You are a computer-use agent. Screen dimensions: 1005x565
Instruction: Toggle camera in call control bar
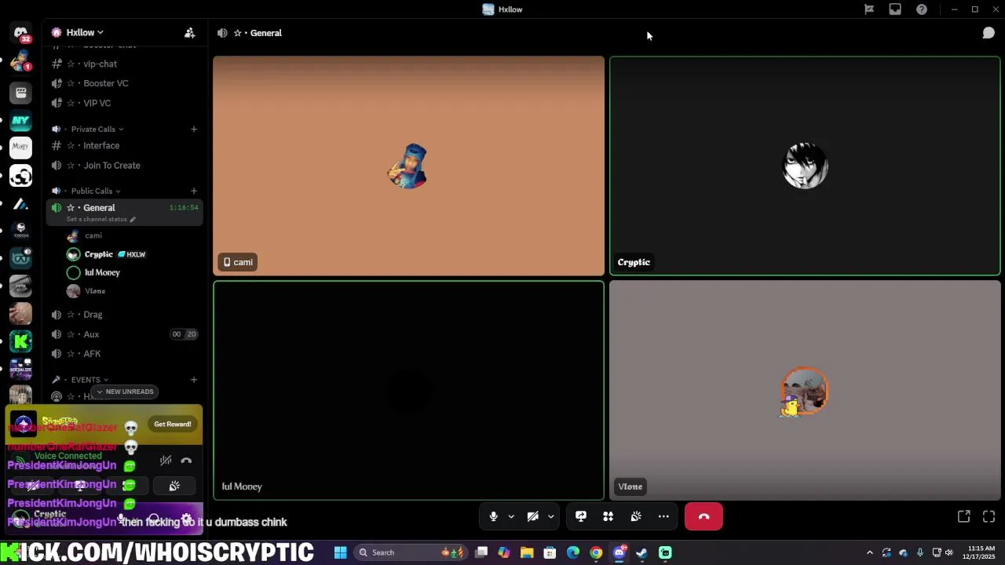click(x=532, y=516)
